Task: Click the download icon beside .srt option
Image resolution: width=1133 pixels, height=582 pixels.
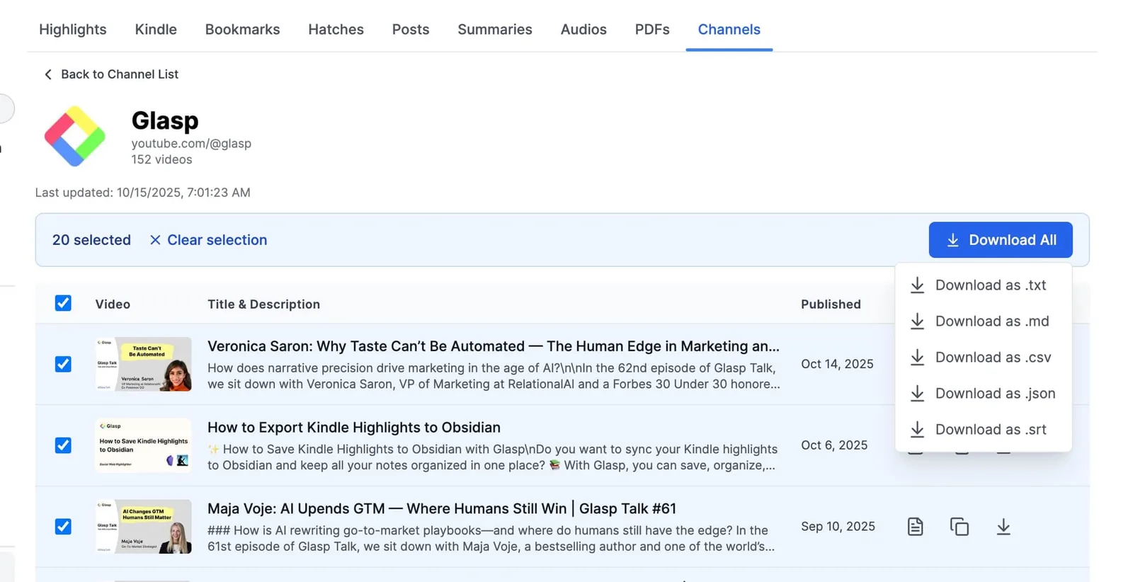Action: click(x=917, y=429)
